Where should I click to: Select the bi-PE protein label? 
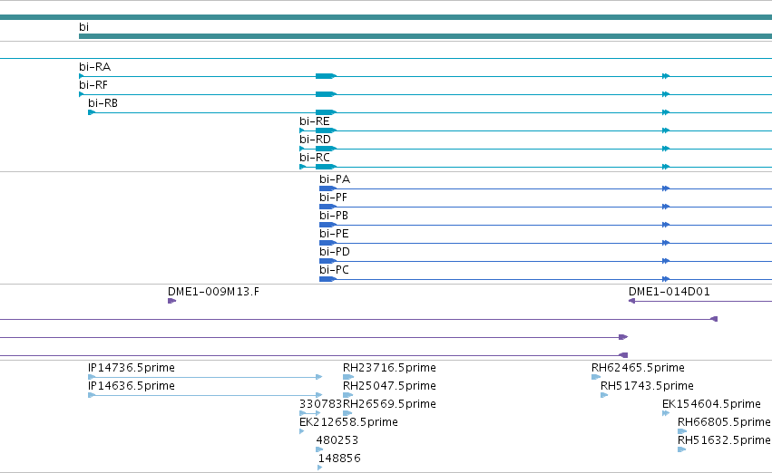coord(333,234)
